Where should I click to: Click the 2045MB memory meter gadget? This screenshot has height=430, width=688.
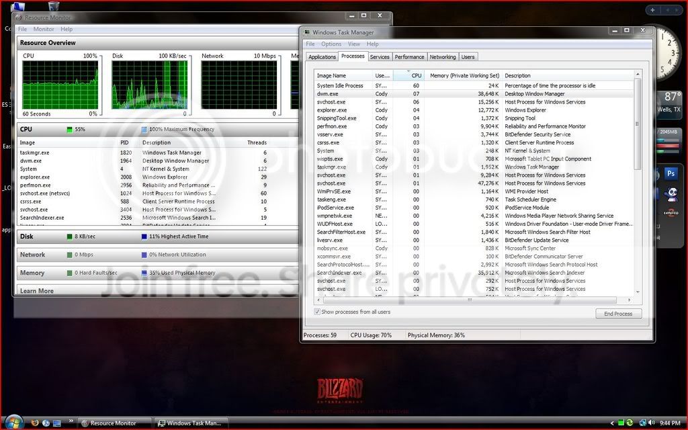tap(669, 141)
